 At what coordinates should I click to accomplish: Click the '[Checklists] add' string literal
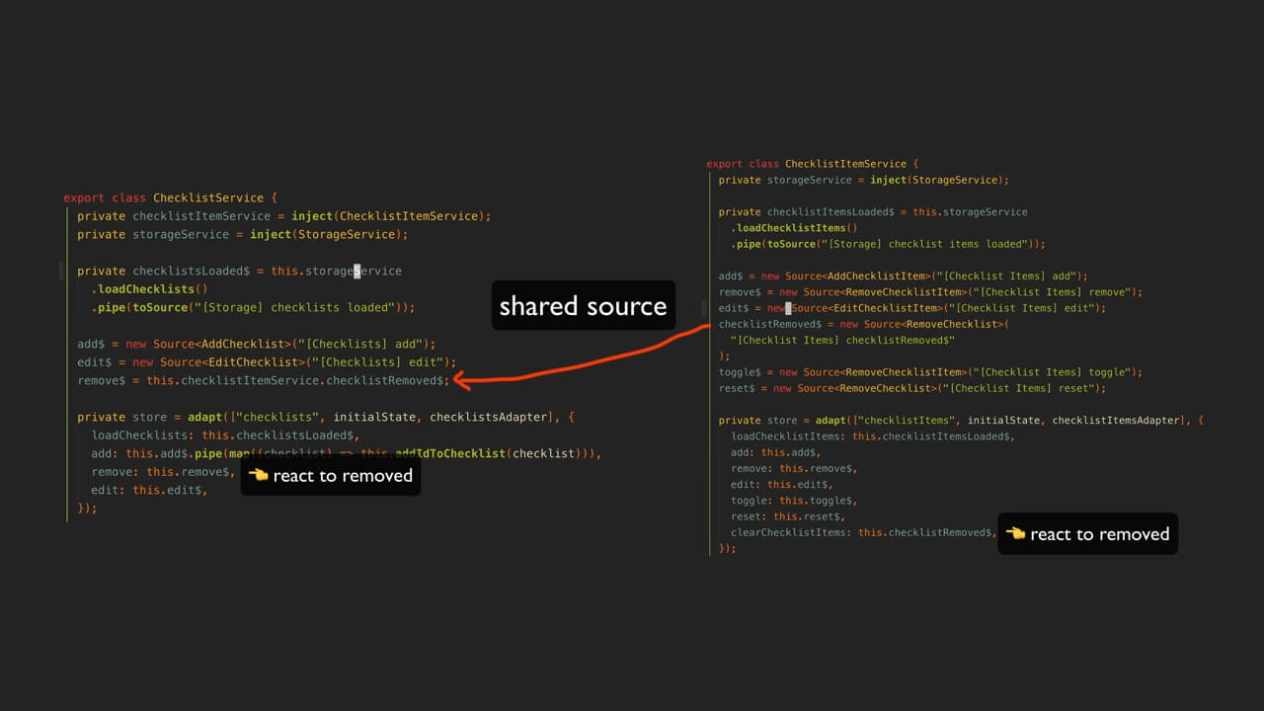pyautogui.click(x=364, y=344)
